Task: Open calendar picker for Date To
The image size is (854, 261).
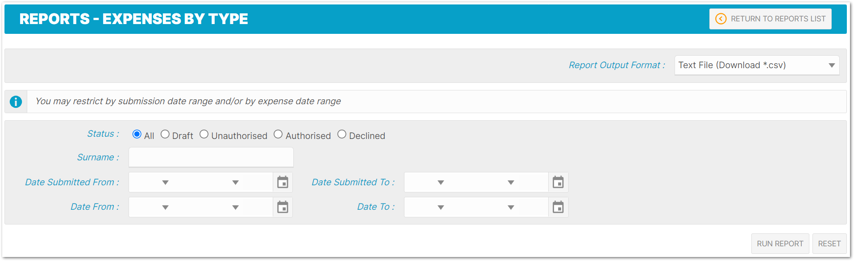Action: [558, 207]
